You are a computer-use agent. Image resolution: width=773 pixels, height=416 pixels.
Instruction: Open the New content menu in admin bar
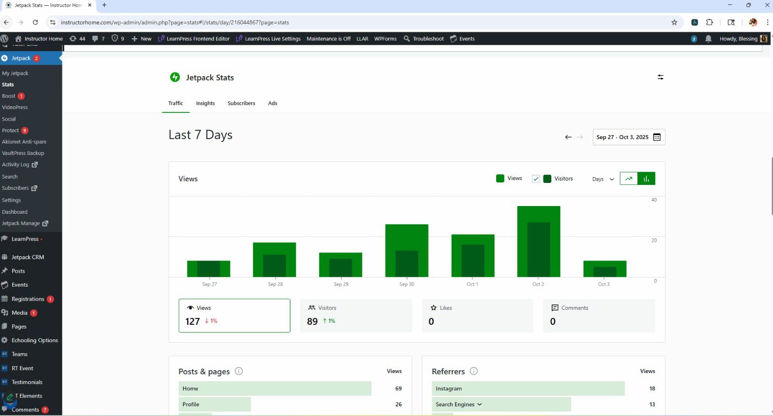(x=142, y=39)
